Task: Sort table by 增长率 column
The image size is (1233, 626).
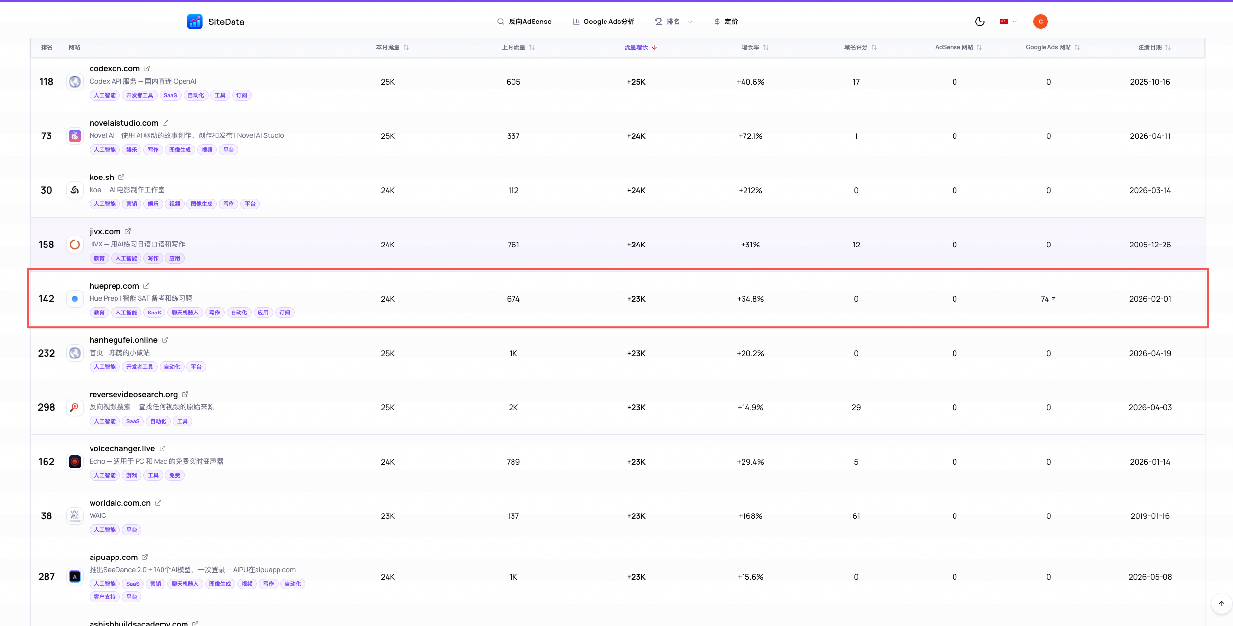Action: [x=755, y=47]
